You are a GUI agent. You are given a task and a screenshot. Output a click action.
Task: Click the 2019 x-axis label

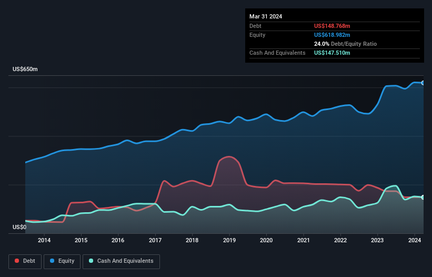229,240
